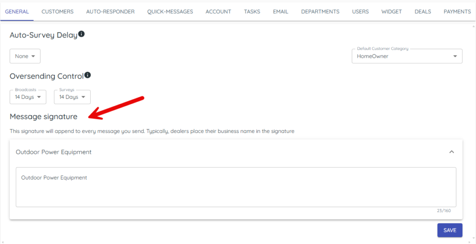The image size is (476, 244).
Task: Click info icon beside Oversending Control
Action: (x=87, y=75)
